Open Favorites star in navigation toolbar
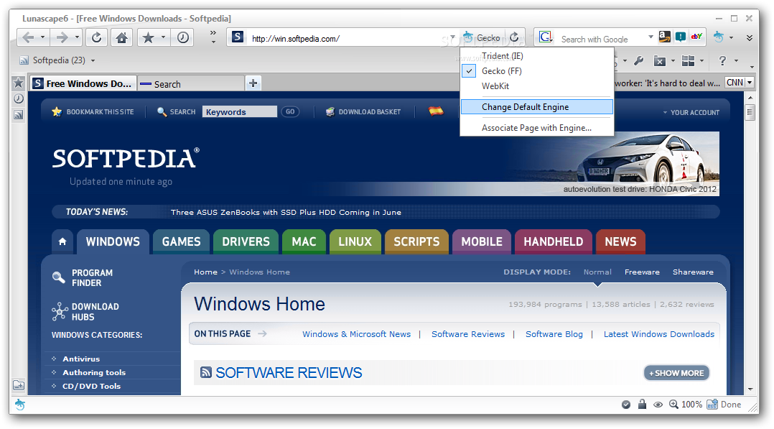 [x=148, y=37]
